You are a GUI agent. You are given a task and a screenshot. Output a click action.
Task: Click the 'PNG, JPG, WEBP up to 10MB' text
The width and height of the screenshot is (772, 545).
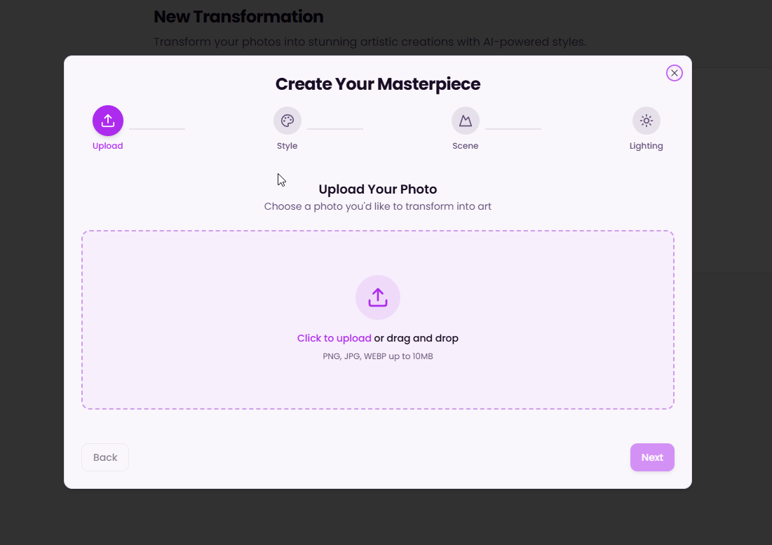378,356
